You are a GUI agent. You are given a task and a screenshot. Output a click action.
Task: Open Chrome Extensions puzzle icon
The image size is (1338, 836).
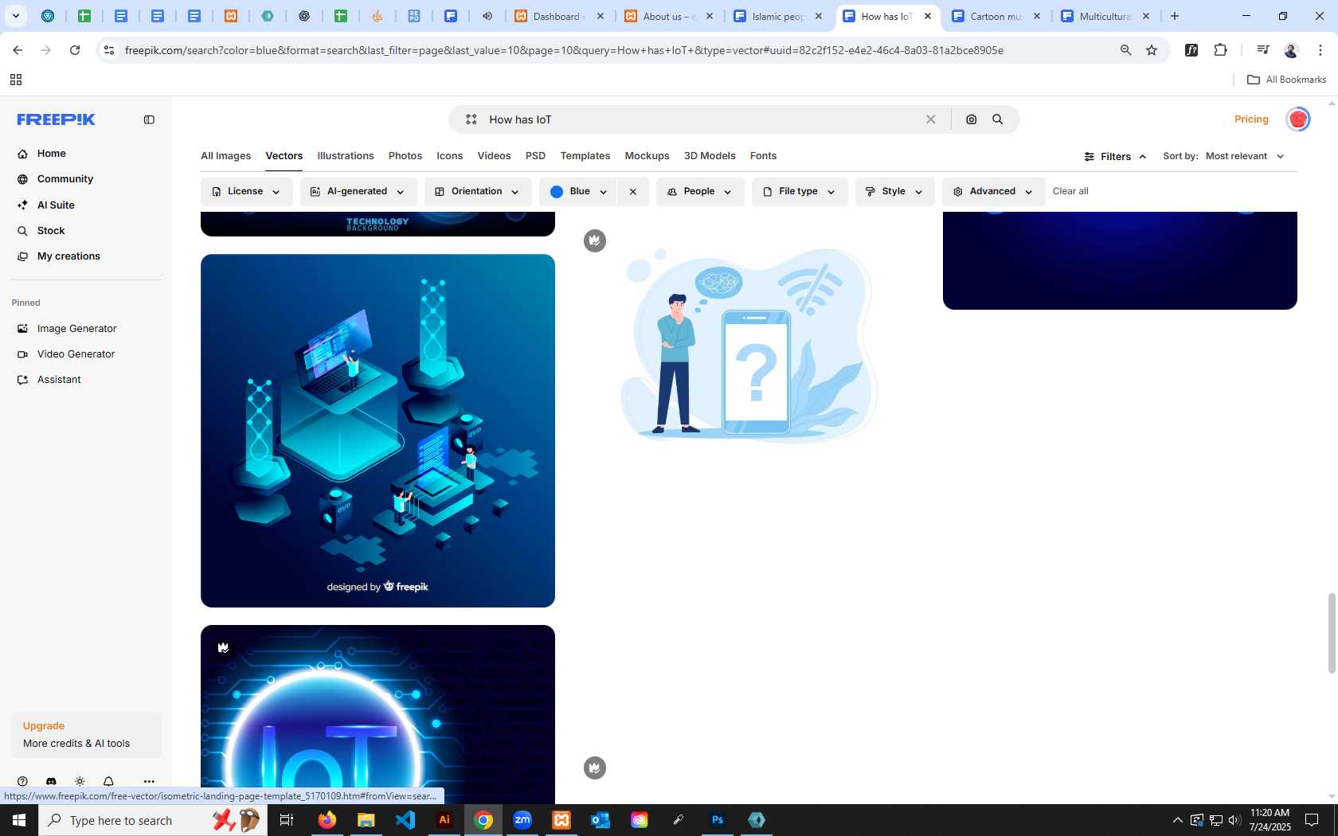tap(1220, 50)
